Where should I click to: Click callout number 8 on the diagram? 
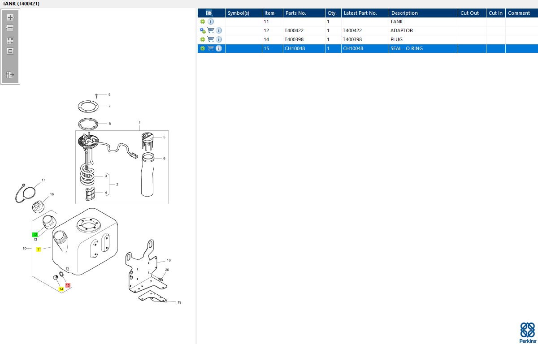(109, 124)
